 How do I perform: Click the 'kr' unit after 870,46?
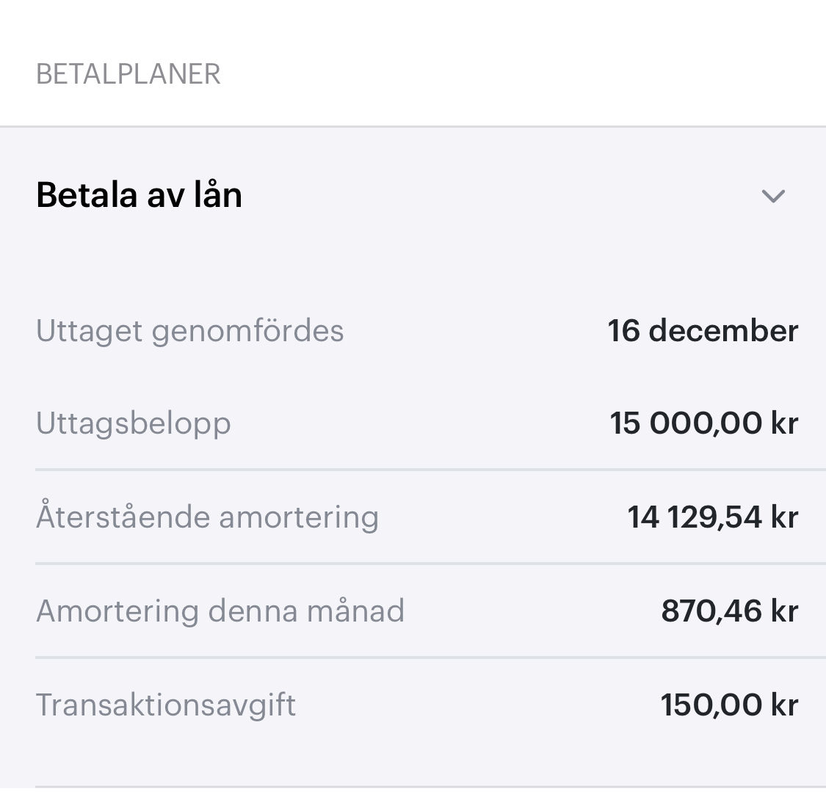click(784, 611)
